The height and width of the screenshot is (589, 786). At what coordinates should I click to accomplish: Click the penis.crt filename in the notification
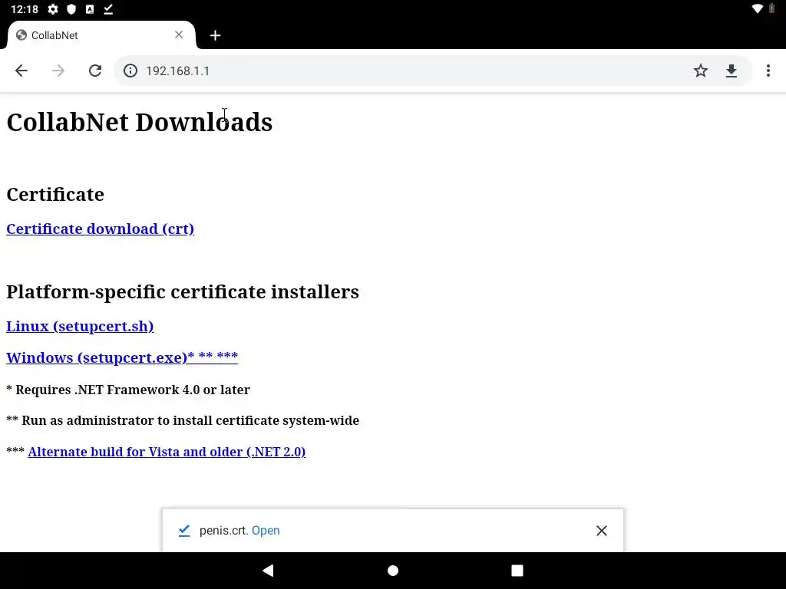(x=224, y=531)
